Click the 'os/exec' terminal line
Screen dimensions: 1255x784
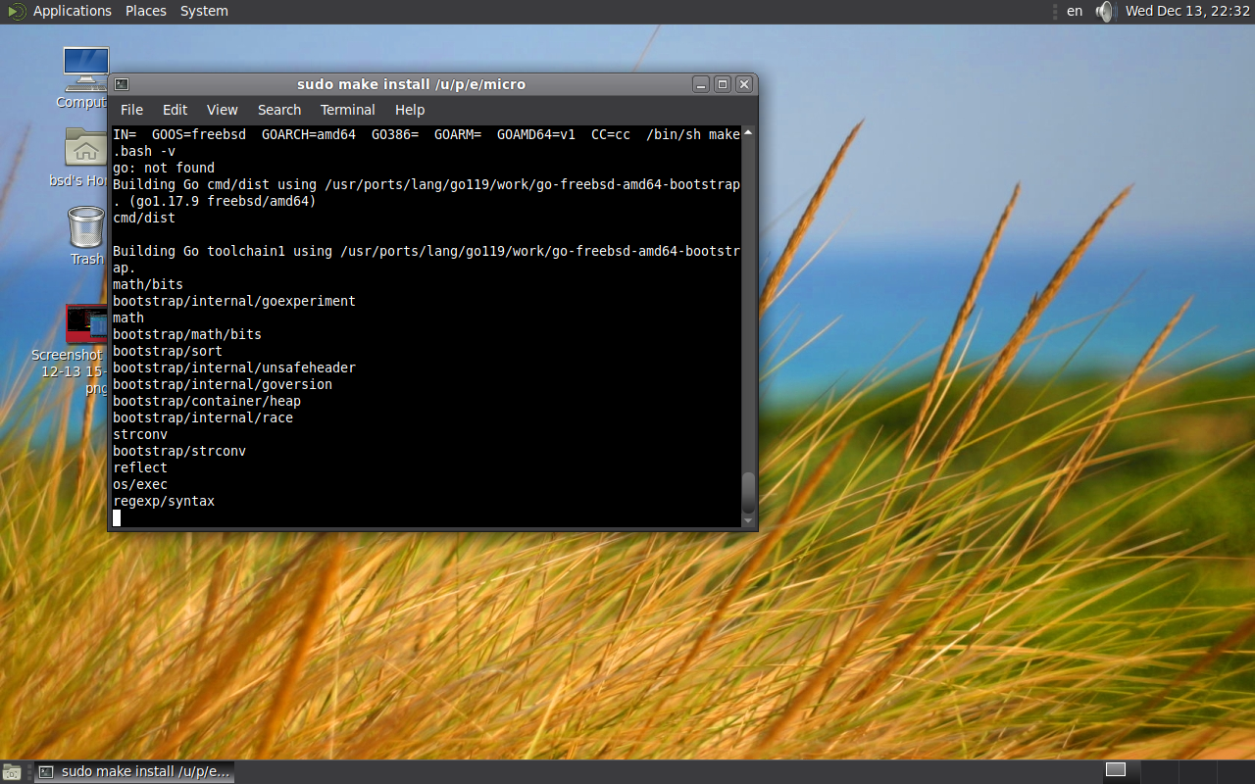[x=140, y=484]
